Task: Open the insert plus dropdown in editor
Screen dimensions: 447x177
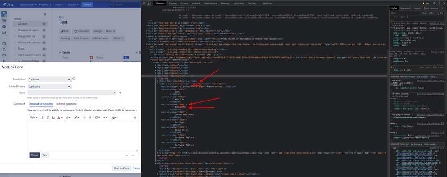Action: tap(106, 118)
